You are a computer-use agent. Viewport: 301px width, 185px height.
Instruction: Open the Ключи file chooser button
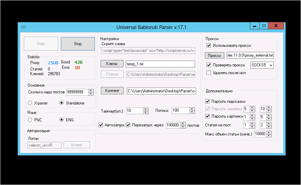coord(112,64)
